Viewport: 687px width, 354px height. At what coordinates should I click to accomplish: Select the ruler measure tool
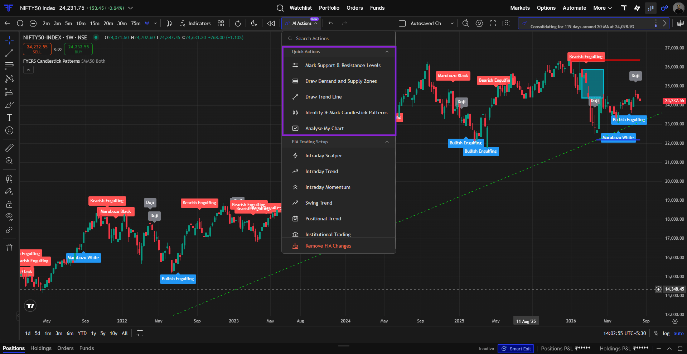pos(9,148)
